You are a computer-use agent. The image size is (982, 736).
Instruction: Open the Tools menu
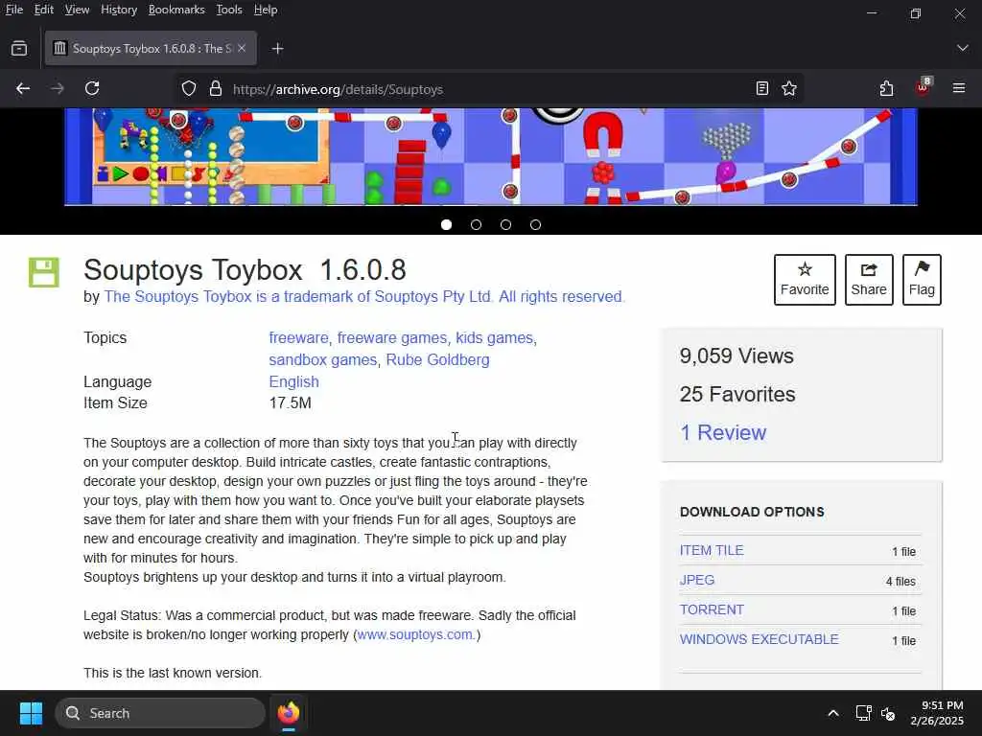pyautogui.click(x=229, y=10)
